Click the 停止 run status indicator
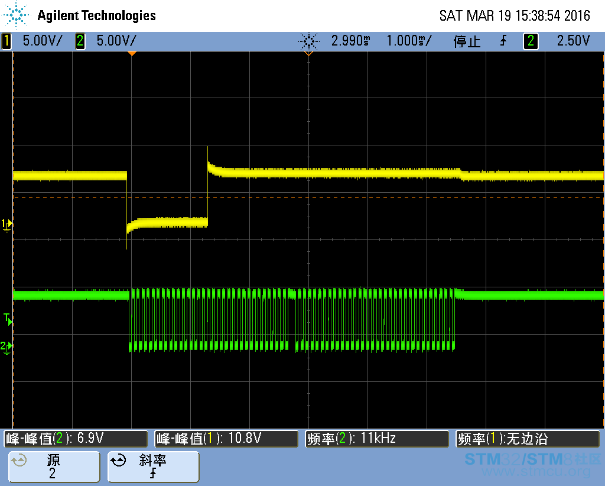The height and width of the screenshot is (486, 605). (x=467, y=41)
